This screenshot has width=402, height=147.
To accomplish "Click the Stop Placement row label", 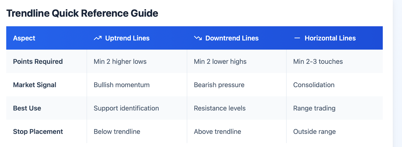I will click(x=38, y=131).
